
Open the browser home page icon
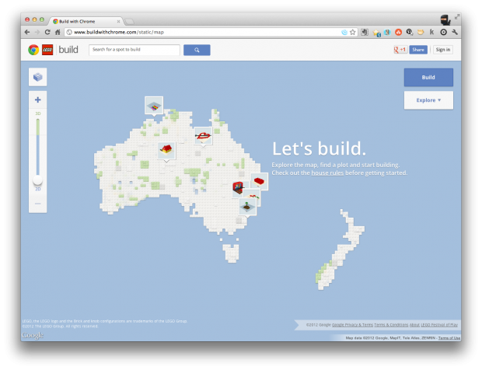pyautogui.click(x=58, y=32)
